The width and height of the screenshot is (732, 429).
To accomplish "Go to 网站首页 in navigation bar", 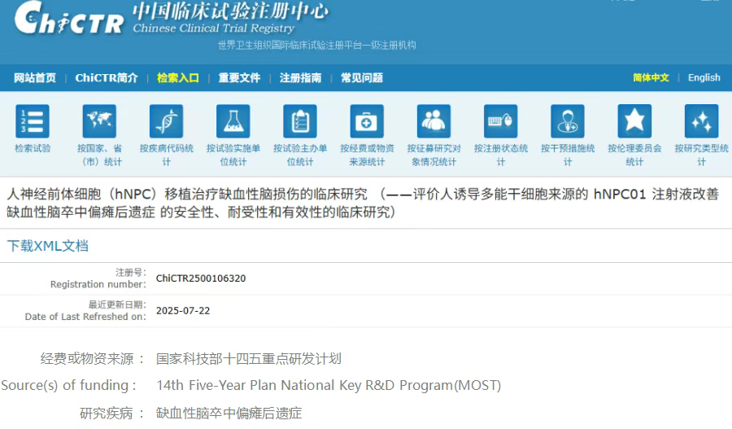I will (35, 78).
